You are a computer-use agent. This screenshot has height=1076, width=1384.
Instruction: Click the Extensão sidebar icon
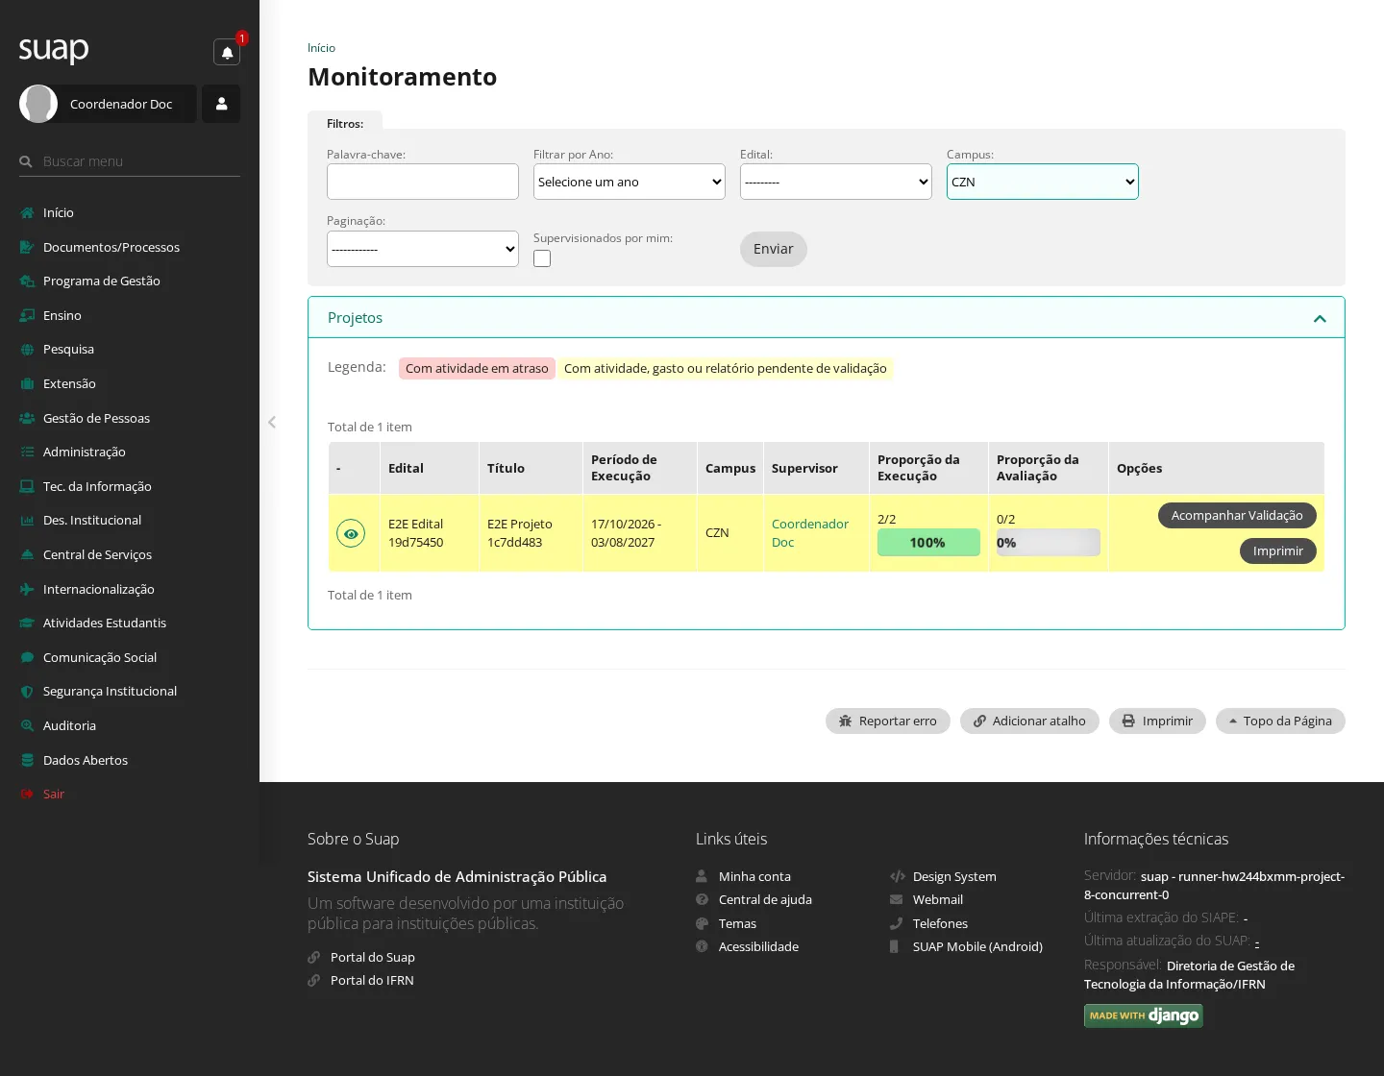[x=27, y=384]
